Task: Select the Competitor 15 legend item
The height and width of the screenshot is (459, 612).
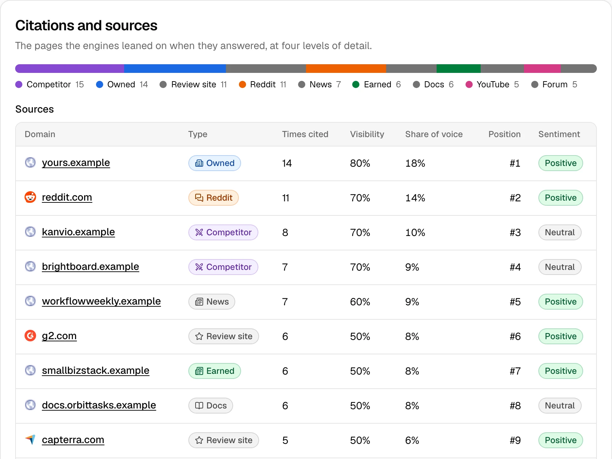Action: [x=50, y=84]
